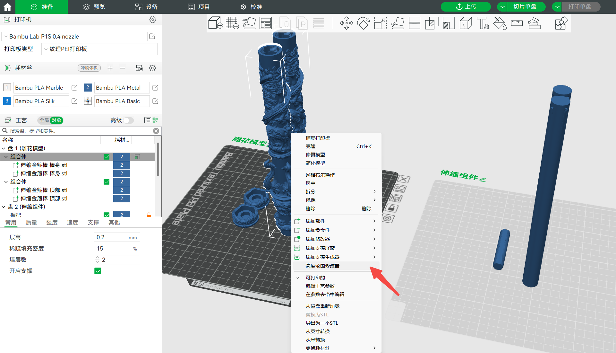
Task: Select the Text shape tool
Action: (x=483, y=23)
